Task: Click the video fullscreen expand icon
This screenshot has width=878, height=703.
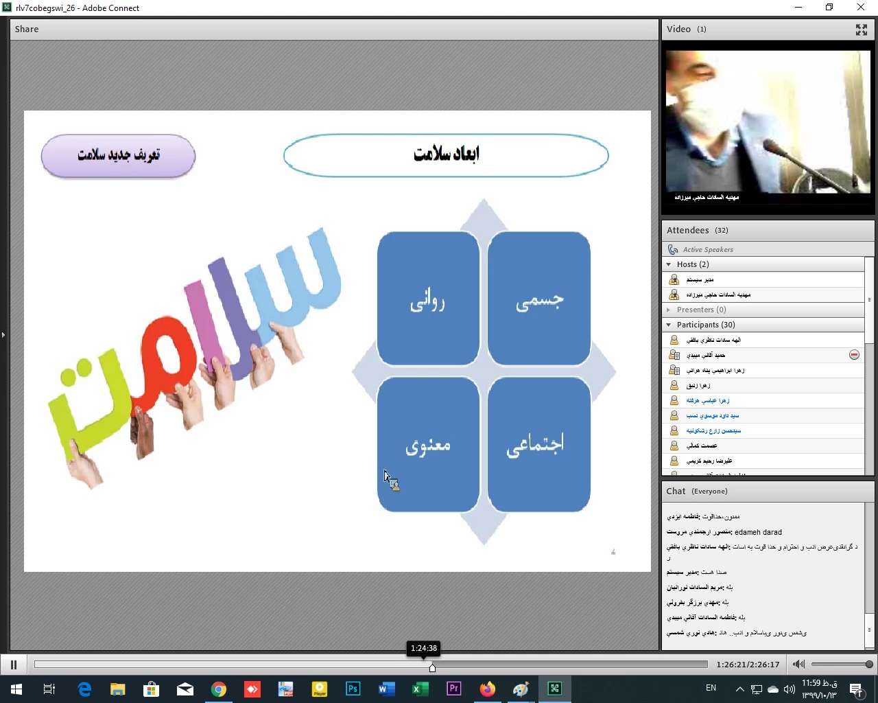Action: point(862,30)
